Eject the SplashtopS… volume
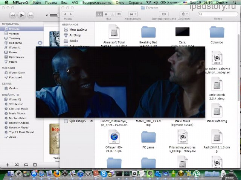The height and width of the screenshot is (180, 241). coord(92,121)
